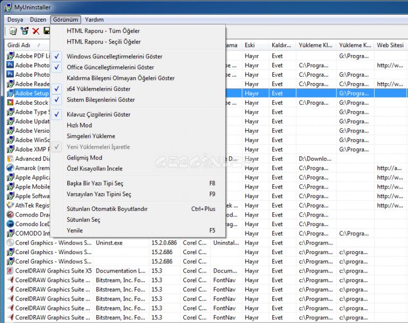Select the Adobe WinSo entry row
Screen dimensions: 408x323
206,140
